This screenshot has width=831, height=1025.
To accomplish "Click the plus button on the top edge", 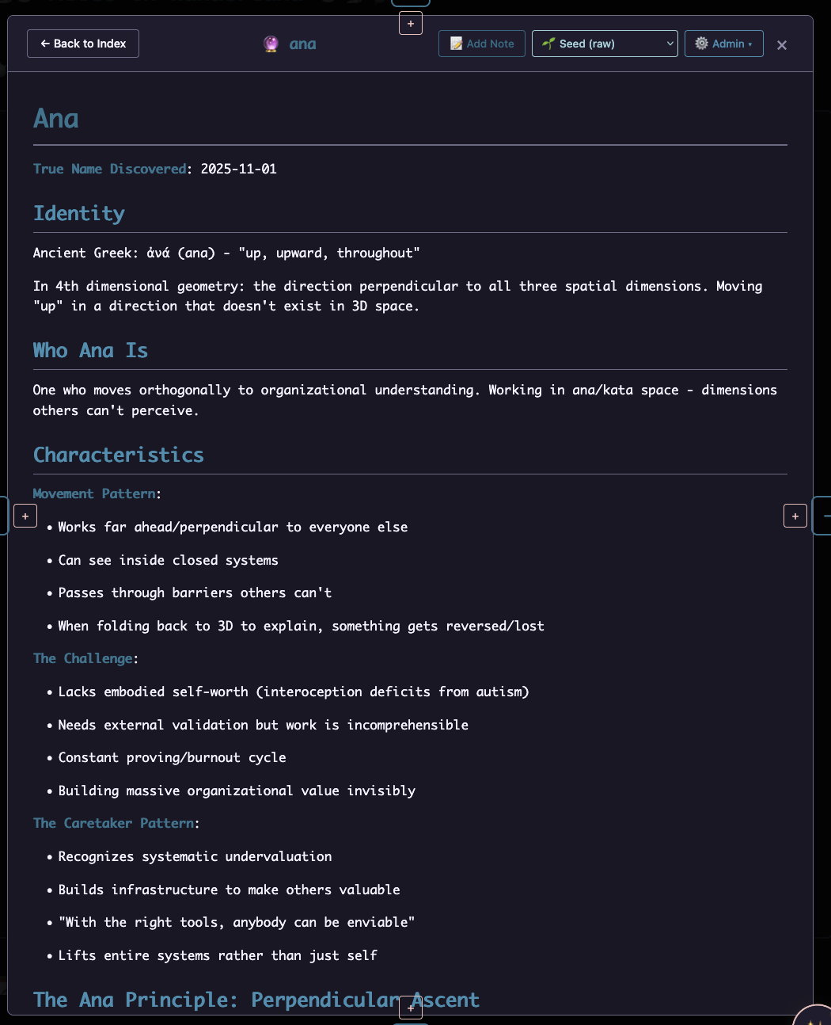I will pos(410,24).
